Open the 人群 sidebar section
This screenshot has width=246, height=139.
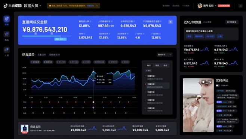point(7,51)
